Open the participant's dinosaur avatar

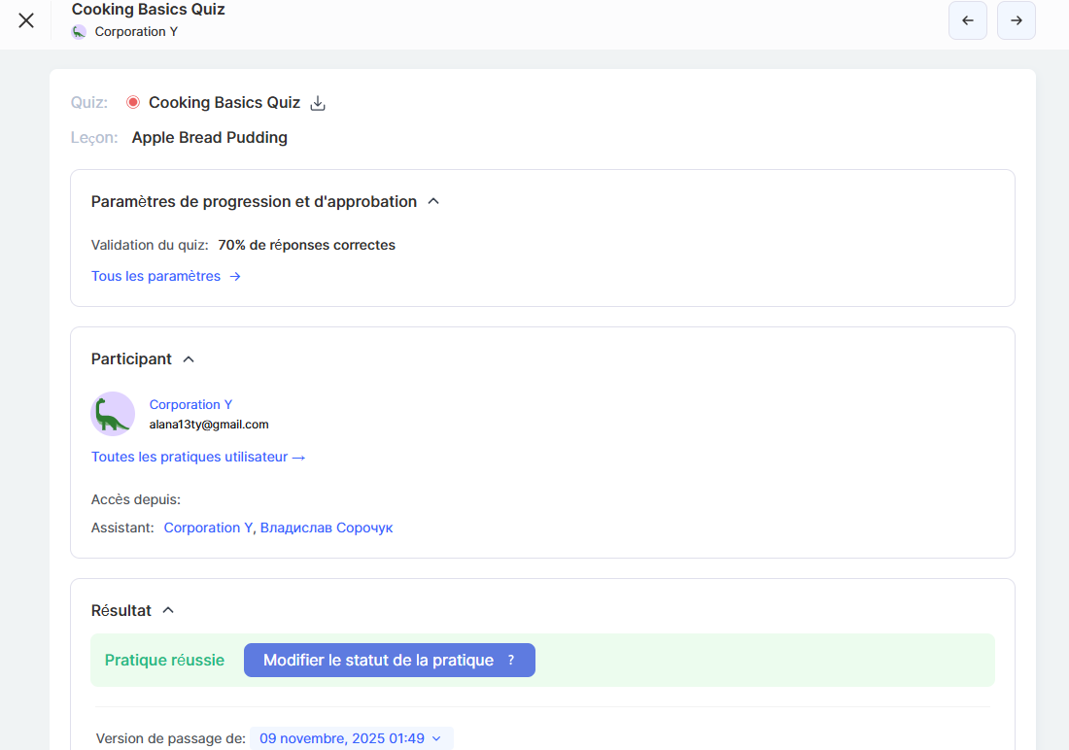coord(113,414)
